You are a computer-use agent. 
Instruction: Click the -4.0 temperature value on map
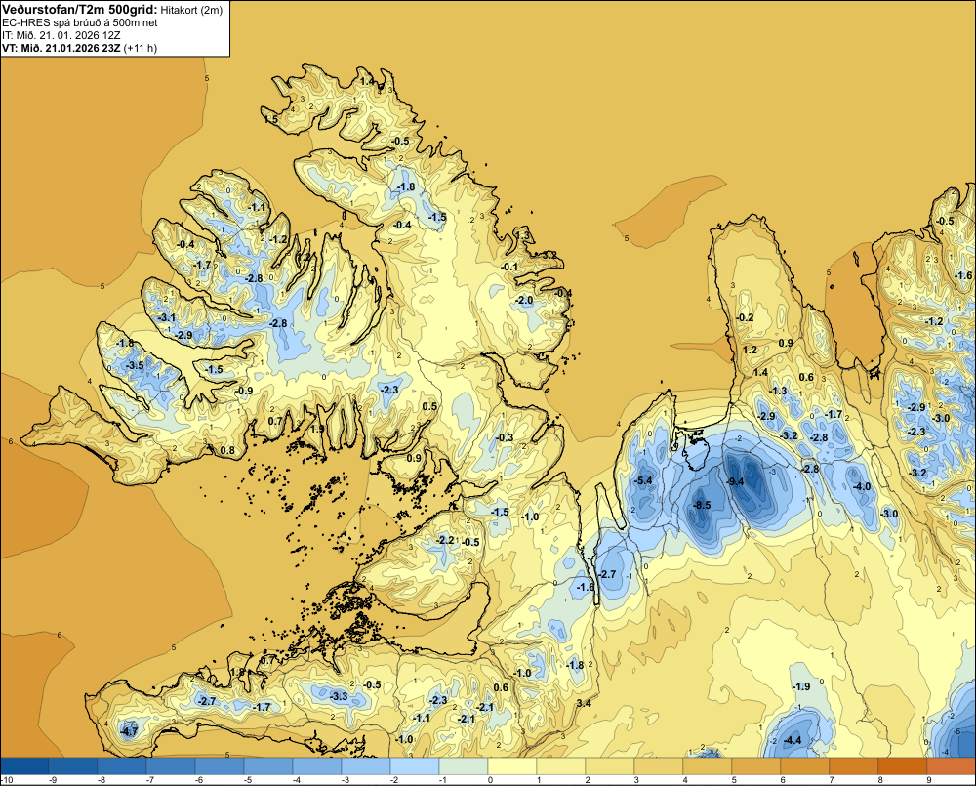pos(862,486)
